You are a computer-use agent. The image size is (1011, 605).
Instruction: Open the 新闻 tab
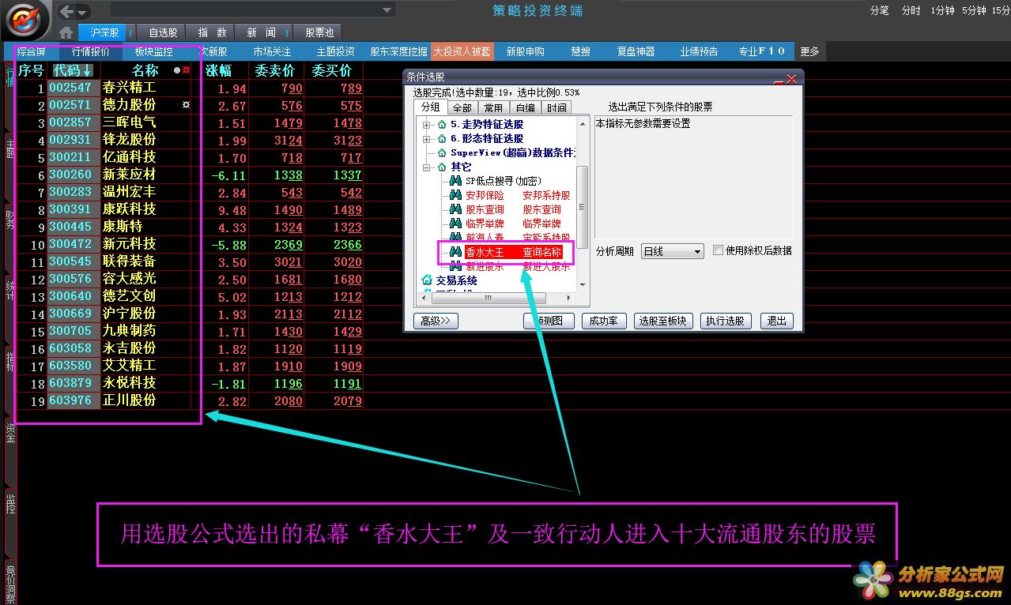point(261,32)
